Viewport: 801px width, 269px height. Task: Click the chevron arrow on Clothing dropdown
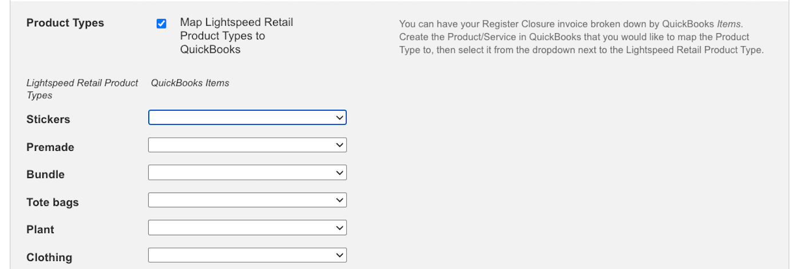(x=340, y=255)
